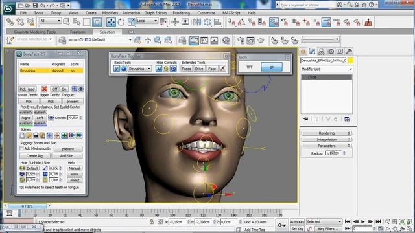
Task: Click the About button in BonyFace
Action: click(75, 180)
